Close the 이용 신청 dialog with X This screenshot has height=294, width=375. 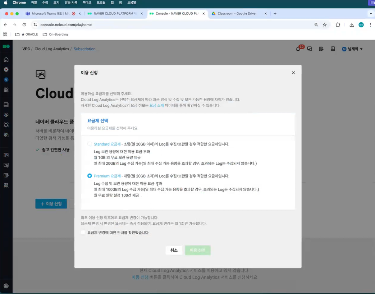[293, 73]
